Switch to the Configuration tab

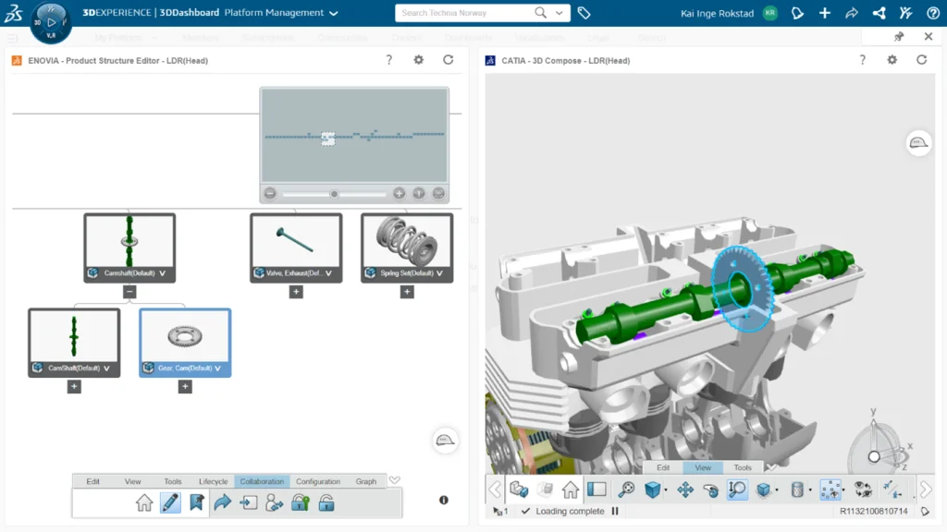(318, 481)
